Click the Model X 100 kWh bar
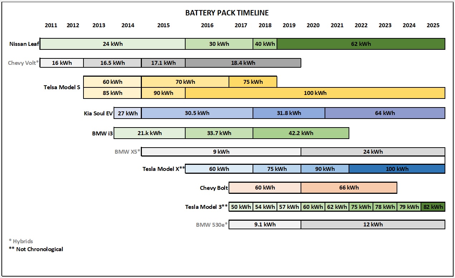455x278 pixels. point(397,169)
